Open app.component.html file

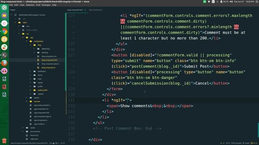pyautogui.click(x=42, y=113)
